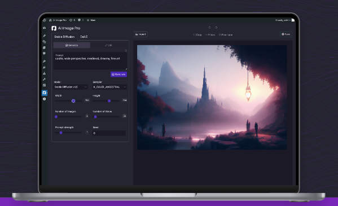This screenshot has width=338, height=206.
Task: Click the Import button above the canvas
Action: click(x=141, y=34)
